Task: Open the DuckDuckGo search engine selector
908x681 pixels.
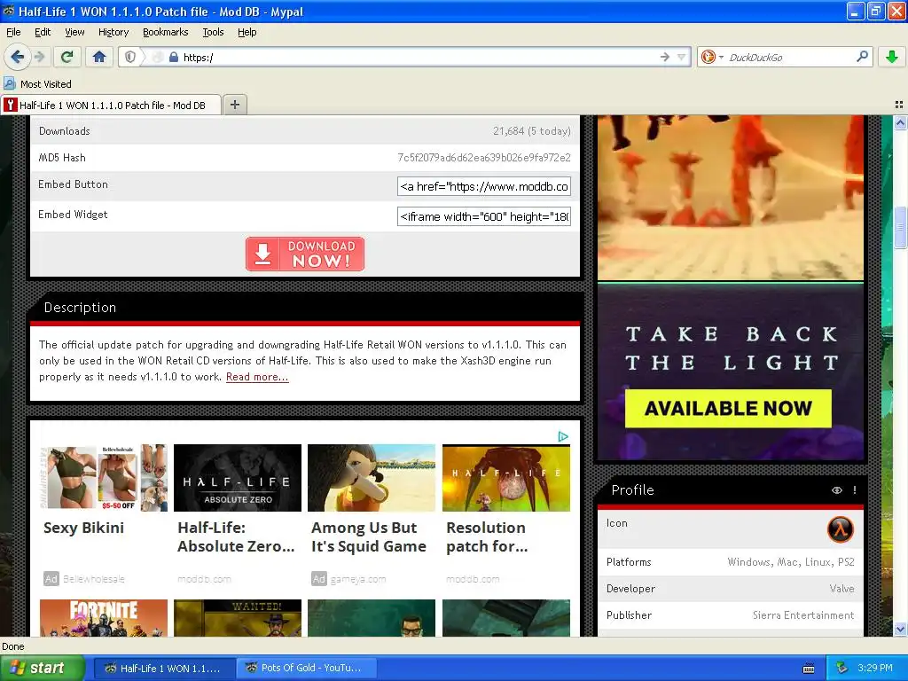Action: 712,57
